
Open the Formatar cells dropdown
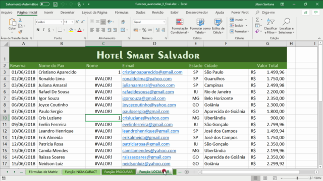tap(239, 31)
